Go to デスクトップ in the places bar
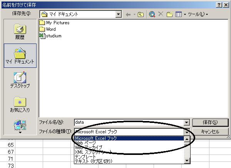 click(x=20, y=79)
